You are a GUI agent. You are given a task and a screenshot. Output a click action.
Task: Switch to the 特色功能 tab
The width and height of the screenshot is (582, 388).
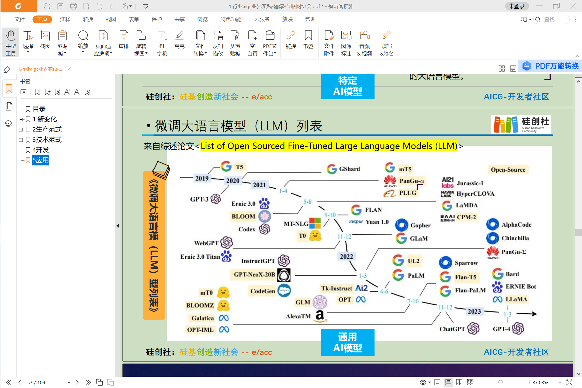231,19
